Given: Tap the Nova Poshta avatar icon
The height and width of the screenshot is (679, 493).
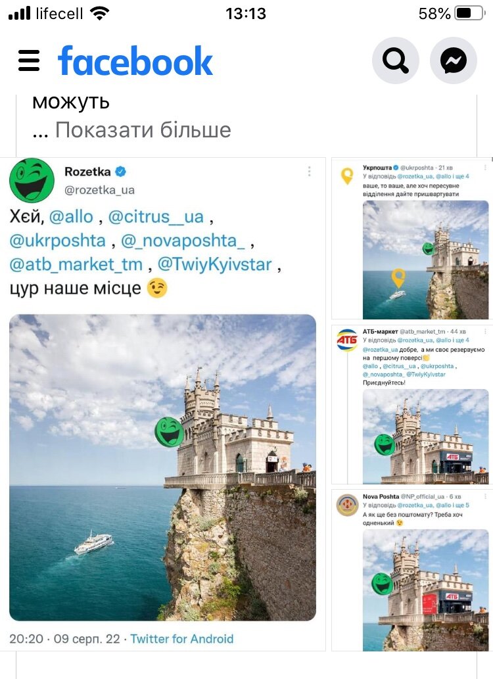Looking at the screenshot, I should pyautogui.click(x=348, y=505).
